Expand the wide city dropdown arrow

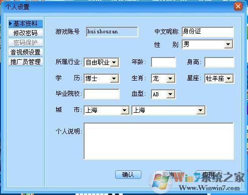click(x=201, y=110)
